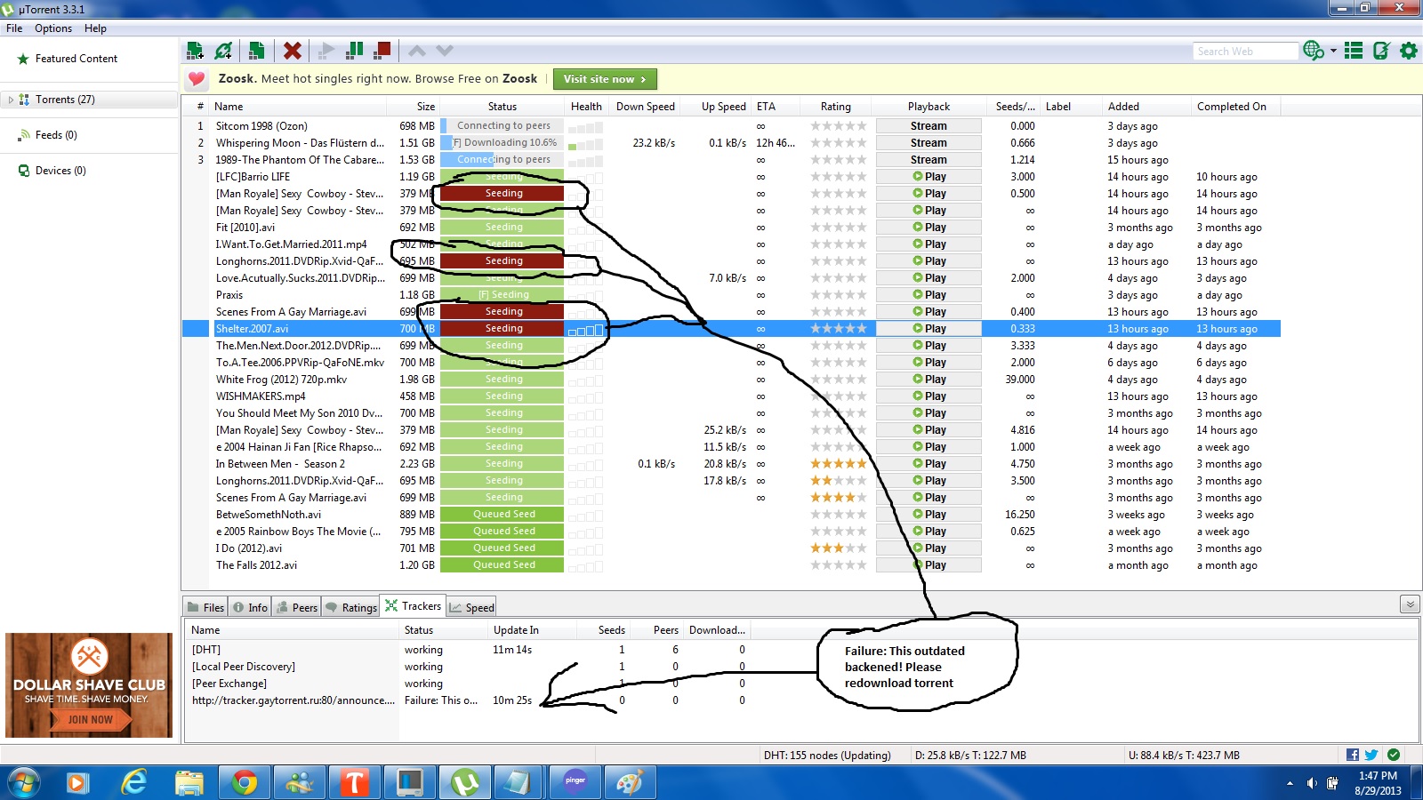Viewport: 1423px width, 800px height.
Task: Click the Create New Torrent icon
Action: pos(256,51)
